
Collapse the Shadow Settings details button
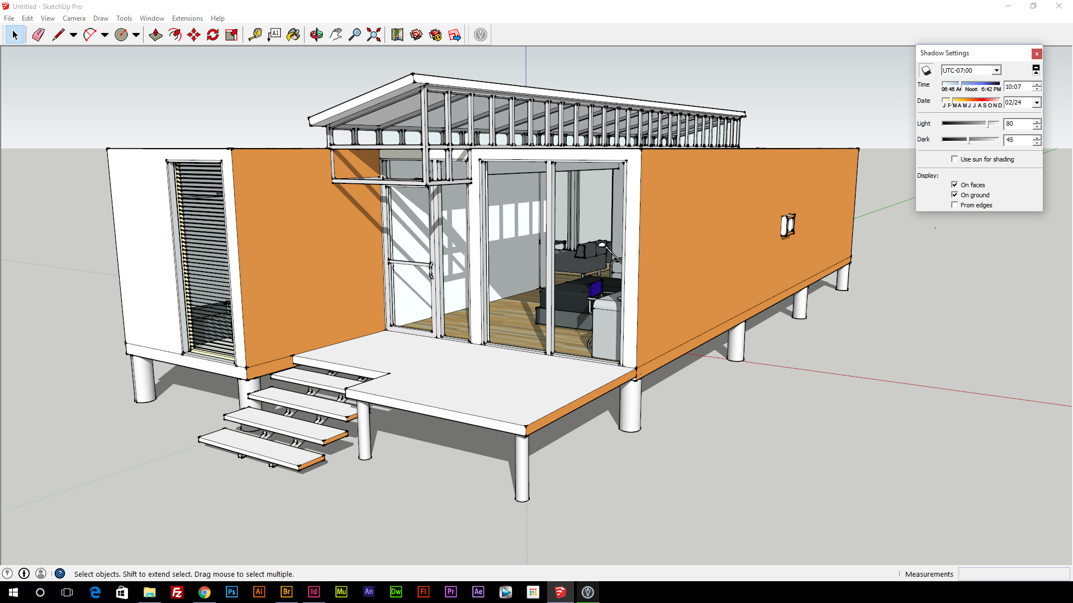(1036, 70)
